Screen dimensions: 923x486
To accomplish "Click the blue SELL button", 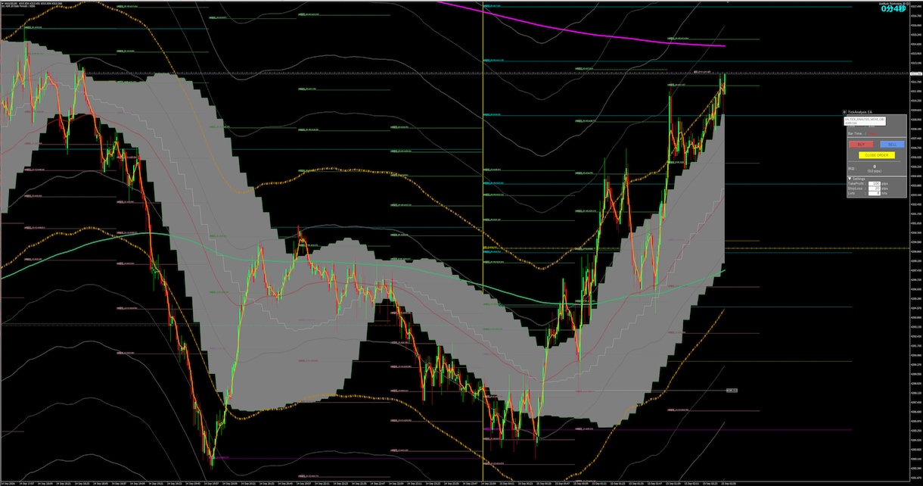I will tap(892, 144).
